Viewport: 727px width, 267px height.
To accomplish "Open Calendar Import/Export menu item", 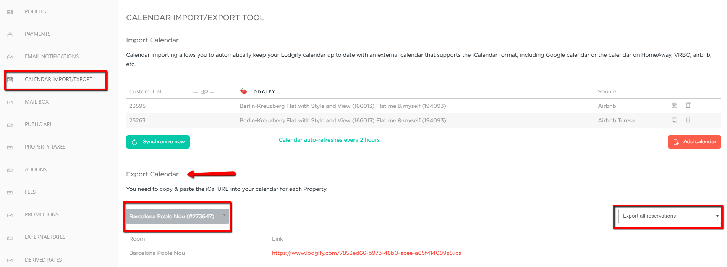I will (58, 79).
